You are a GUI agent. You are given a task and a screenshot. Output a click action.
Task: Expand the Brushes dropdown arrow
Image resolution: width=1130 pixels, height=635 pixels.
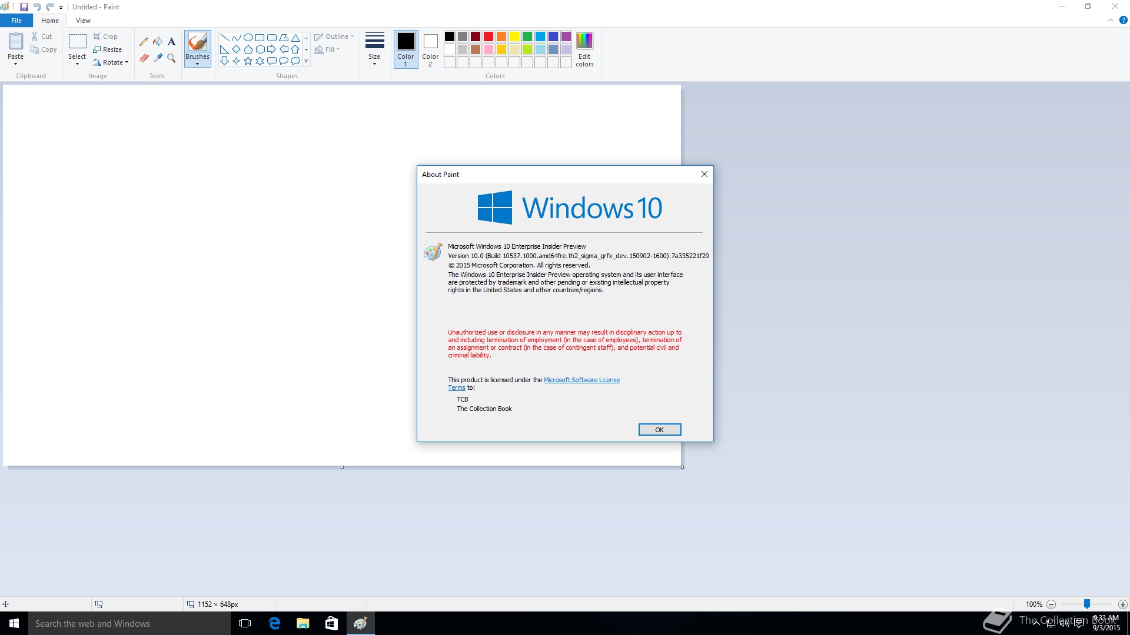[197, 63]
